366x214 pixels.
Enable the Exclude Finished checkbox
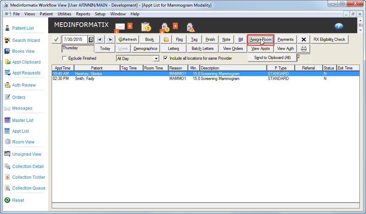[64, 58]
